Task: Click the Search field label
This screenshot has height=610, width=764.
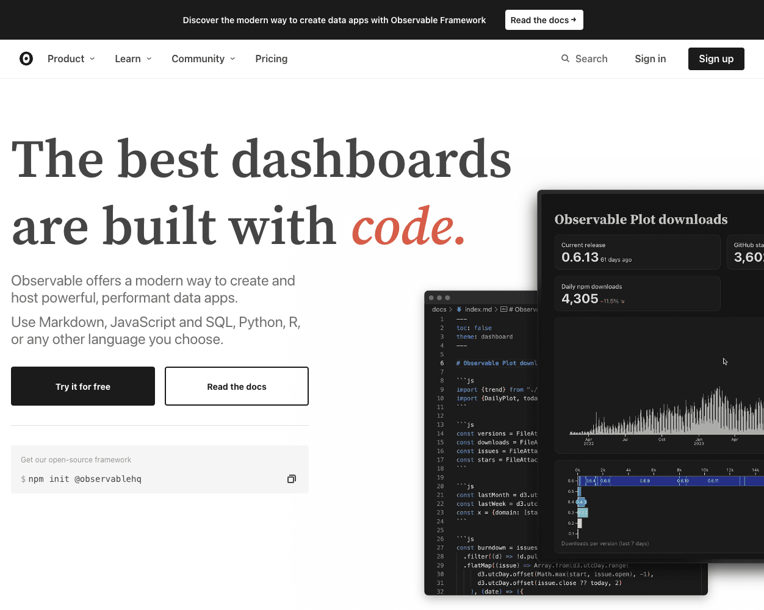Action: pos(591,59)
